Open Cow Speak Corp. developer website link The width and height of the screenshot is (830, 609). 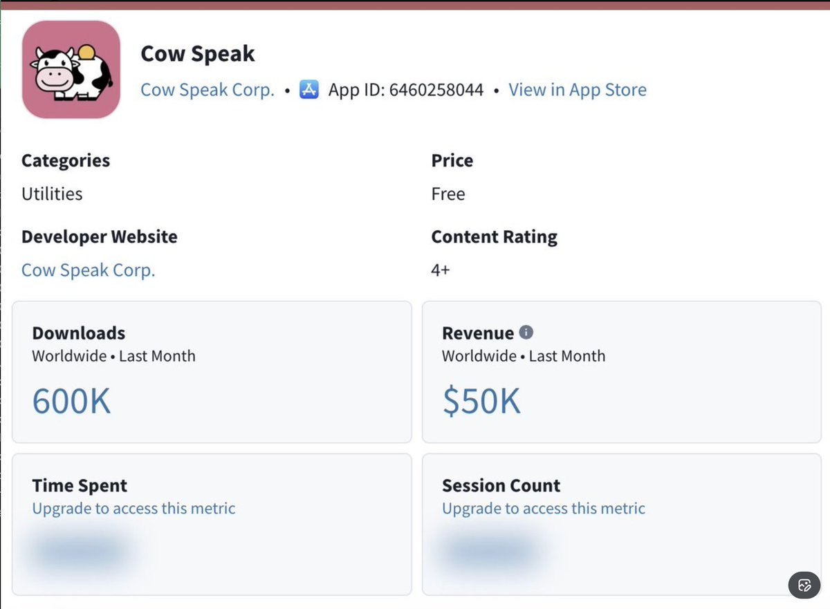coord(89,270)
